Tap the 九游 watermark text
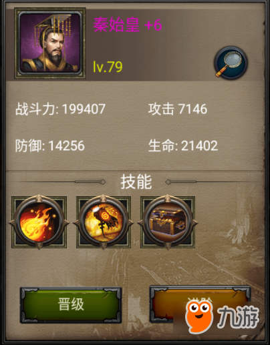The width and height of the screenshot is (270, 345). (239, 317)
